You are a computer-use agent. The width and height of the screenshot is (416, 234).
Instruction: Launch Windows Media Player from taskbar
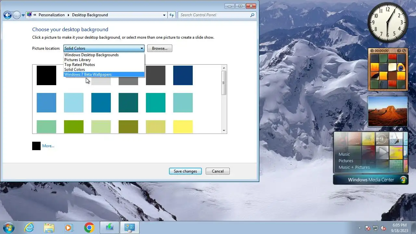(x=69, y=227)
